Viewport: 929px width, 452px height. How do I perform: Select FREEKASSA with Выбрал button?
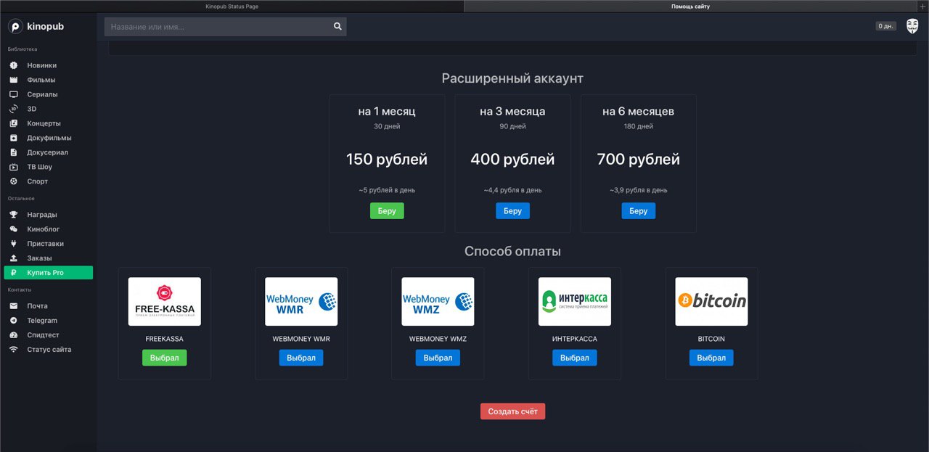click(x=164, y=358)
